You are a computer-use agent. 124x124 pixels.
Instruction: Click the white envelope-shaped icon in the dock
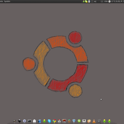pyautogui.click(x=34, y=121)
